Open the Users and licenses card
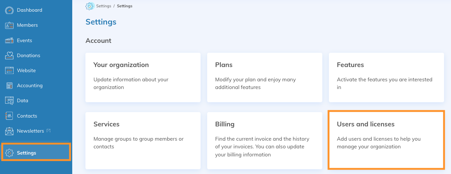Image resolution: width=451 pixels, height=174 pixels. click(386, 140)
